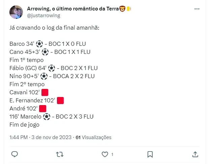Click the reply speech bubble icon
Viewport: 210px width, 164px height.
tap(14, 154)
